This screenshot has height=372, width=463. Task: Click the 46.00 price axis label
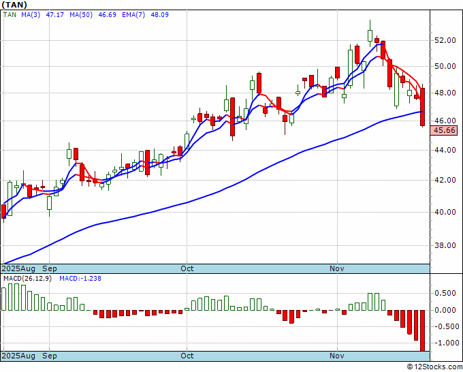click(445, 121)
